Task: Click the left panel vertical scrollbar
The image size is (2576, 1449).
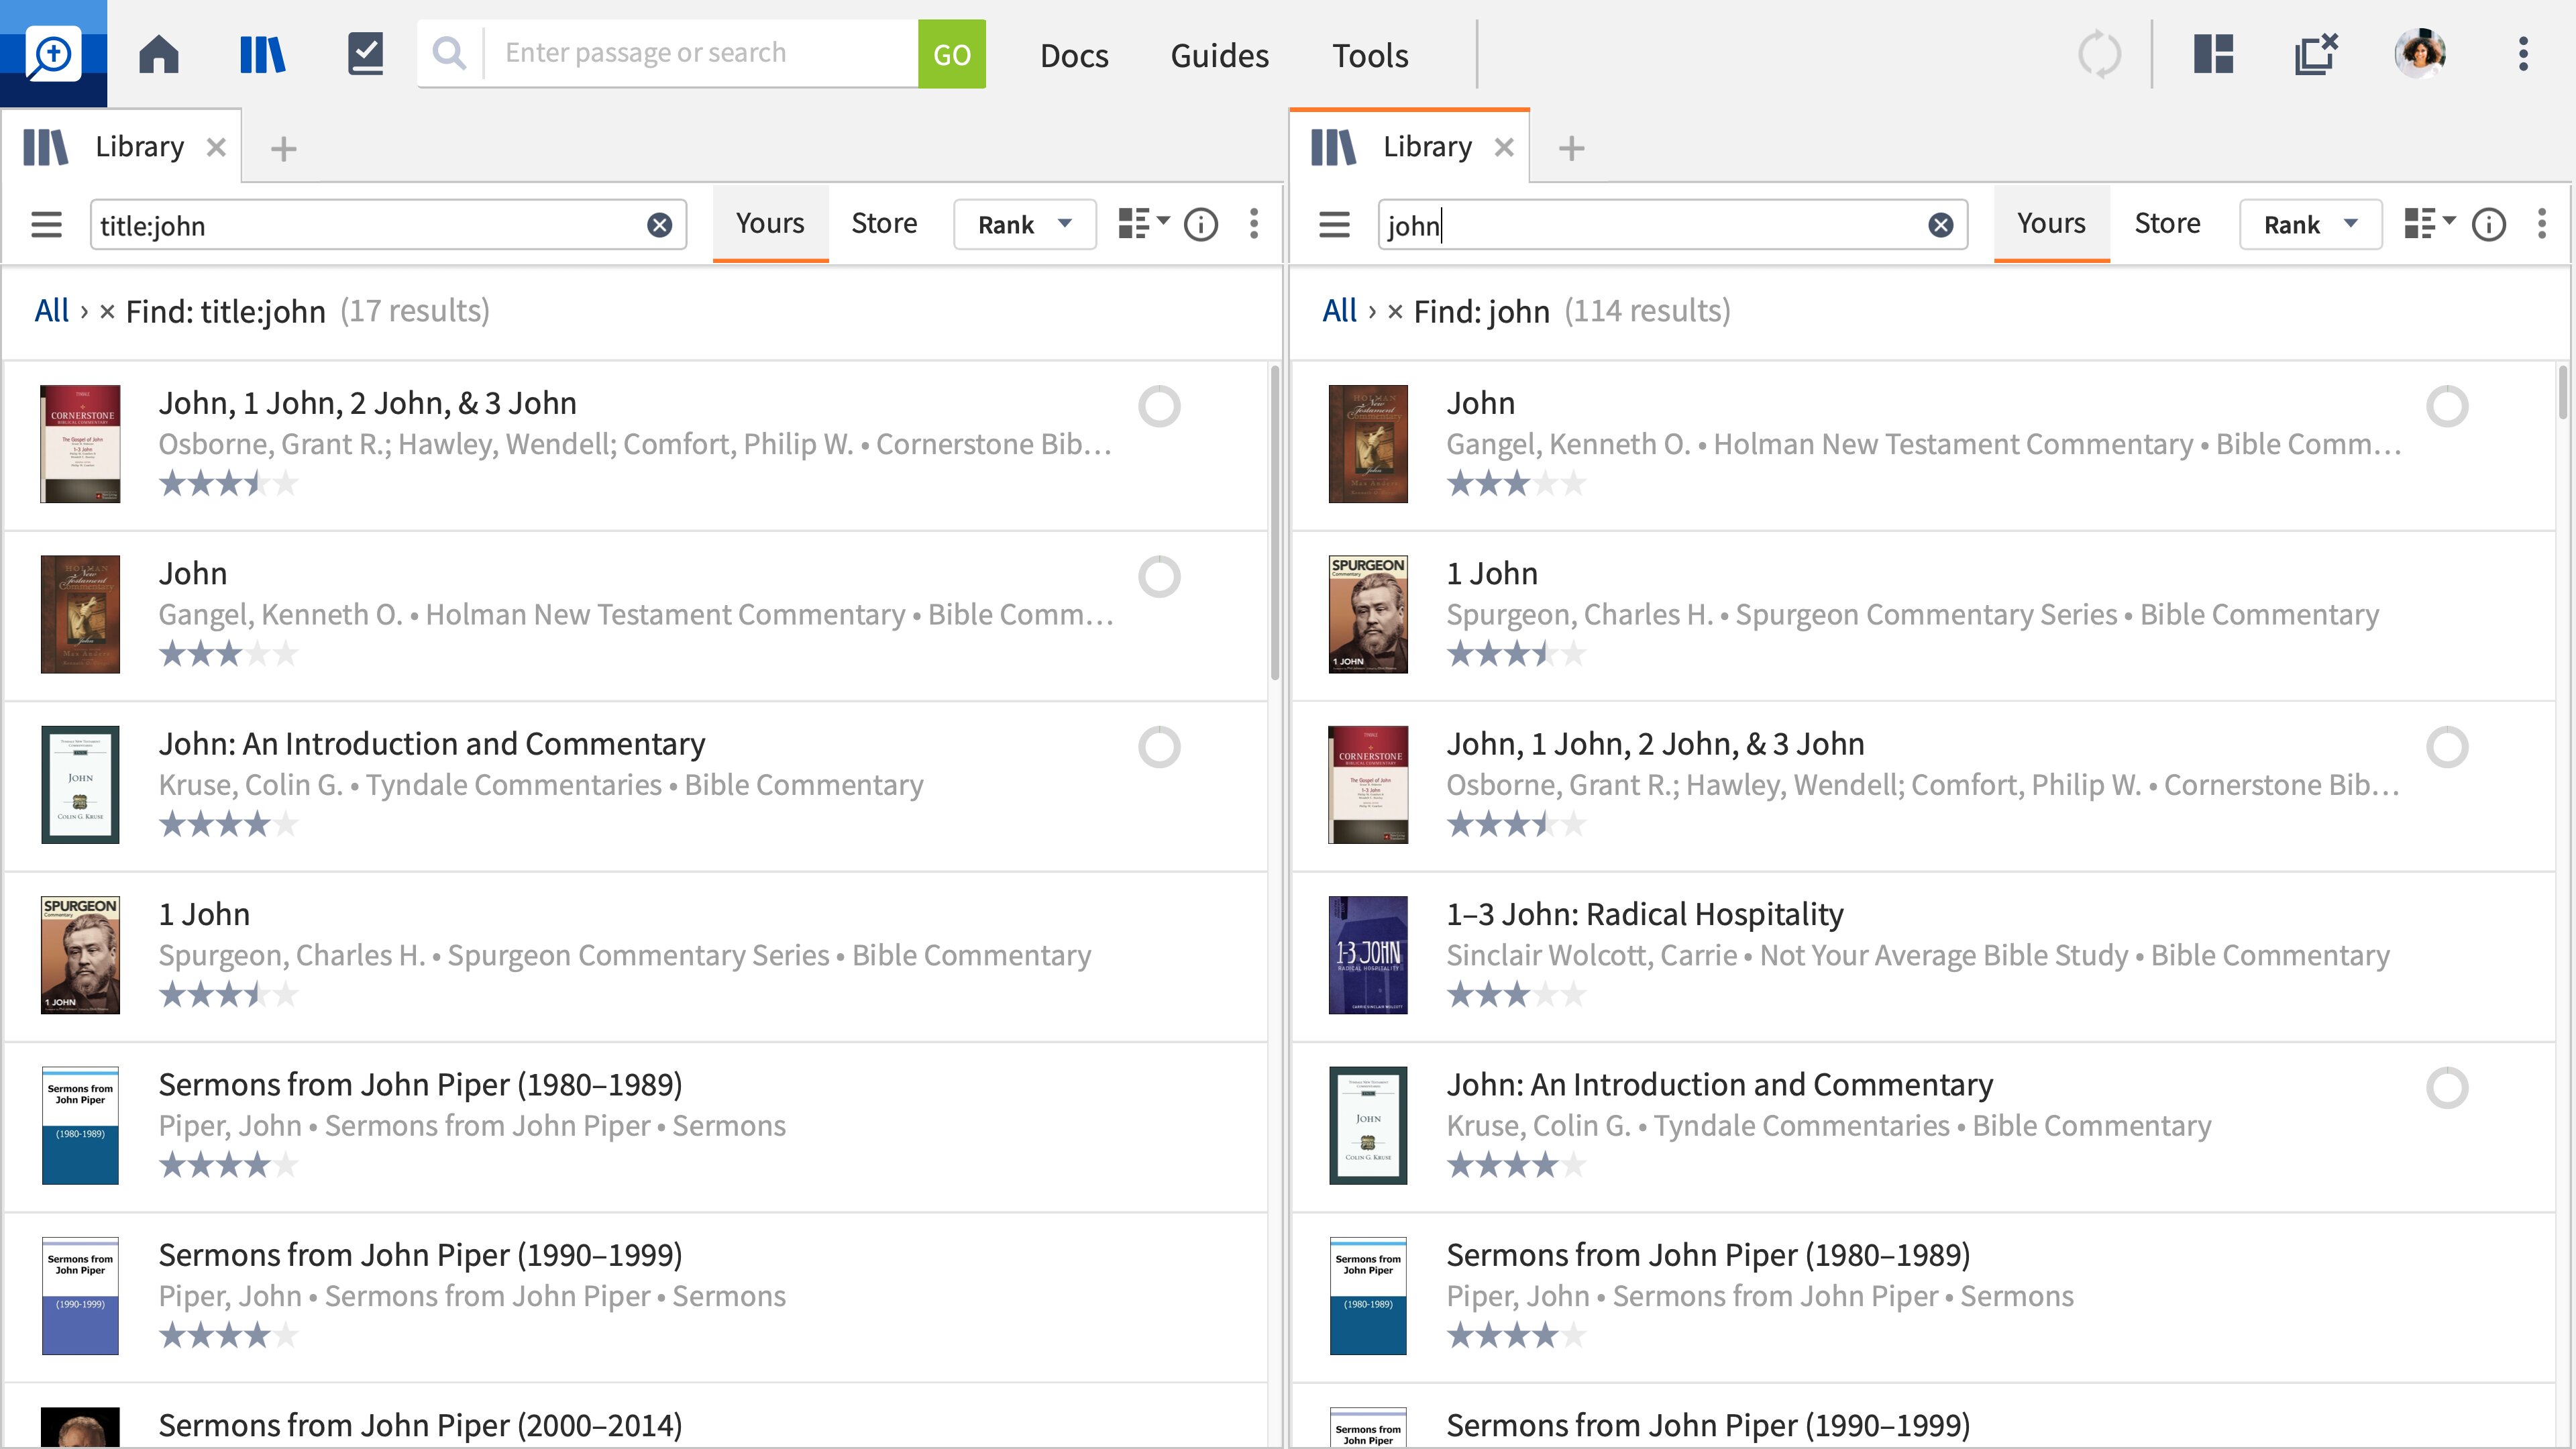Action: point(1275,522)
